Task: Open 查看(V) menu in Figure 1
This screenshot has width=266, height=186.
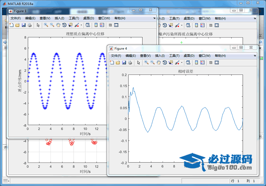Action: (x=45, y=18)
